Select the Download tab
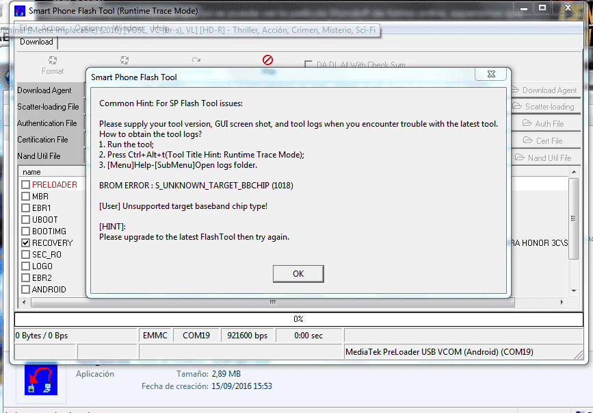The image size is (593, 413). [x=36, y=42]
